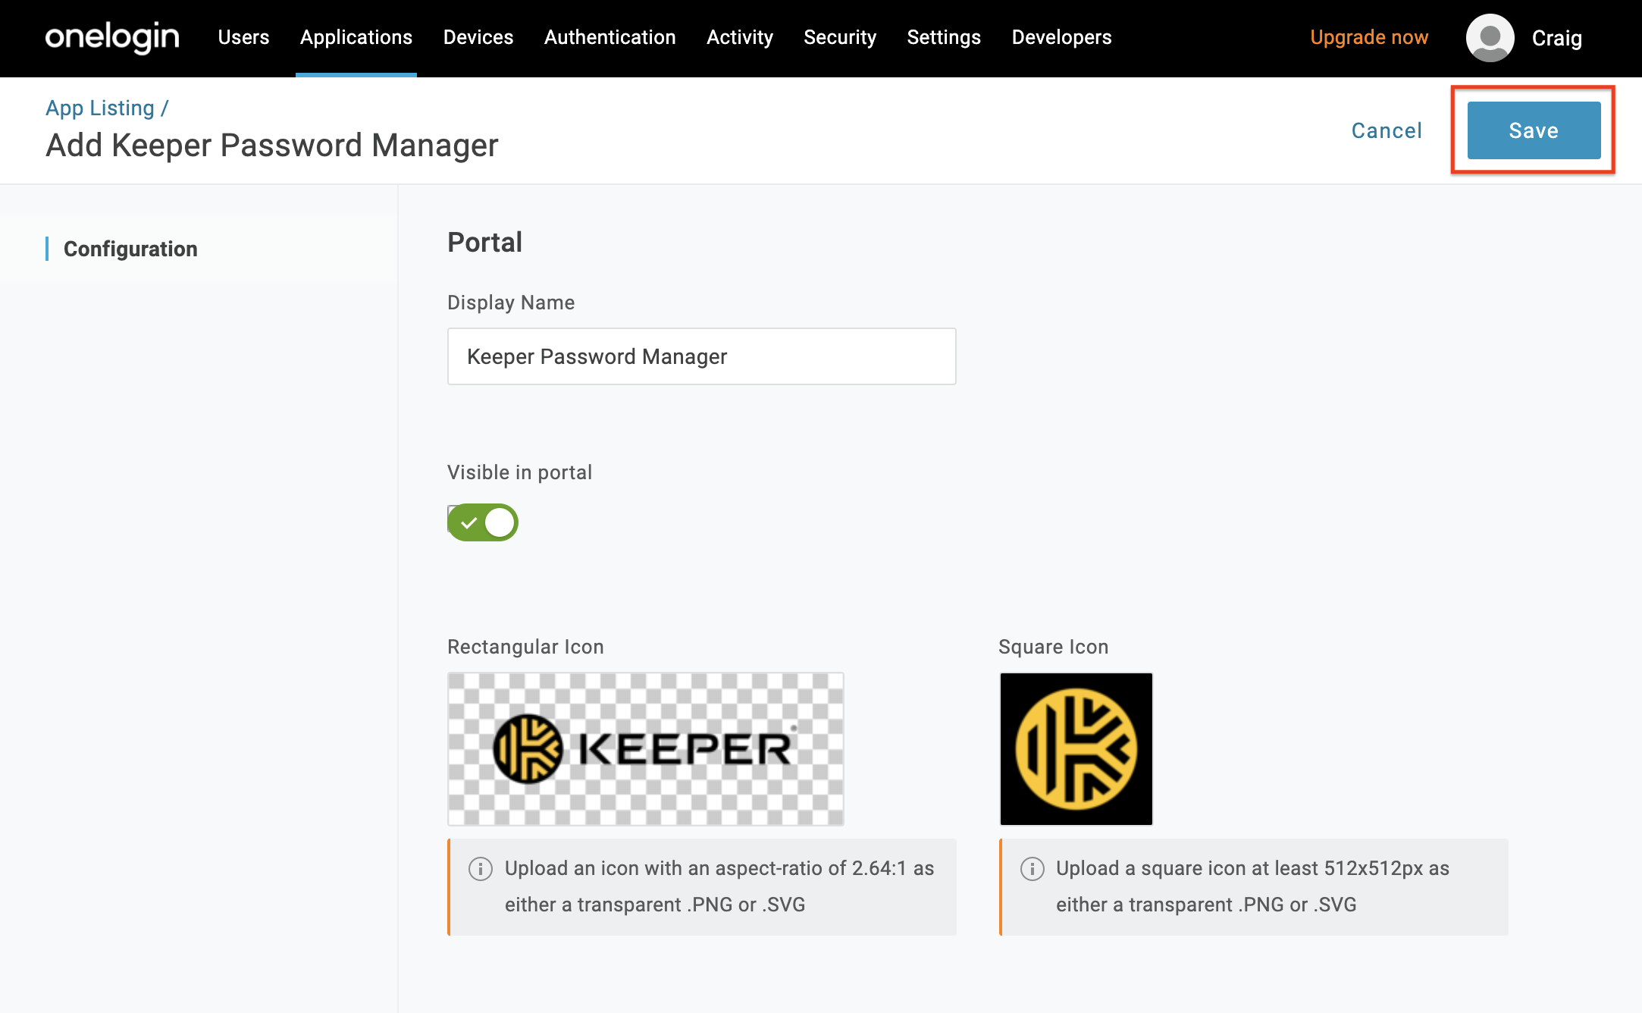Viewport: 1642px width, 1013px height.
Task: Click the Cancel link
Action: (x=1387, y=130)
